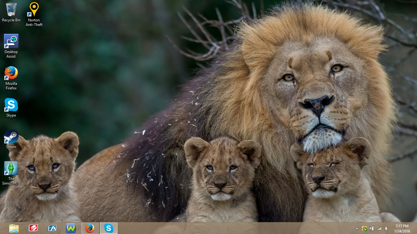This screenshot has width=417, height=234.
Task: Open the Norton security tray icon
Action: pos(364,229)
